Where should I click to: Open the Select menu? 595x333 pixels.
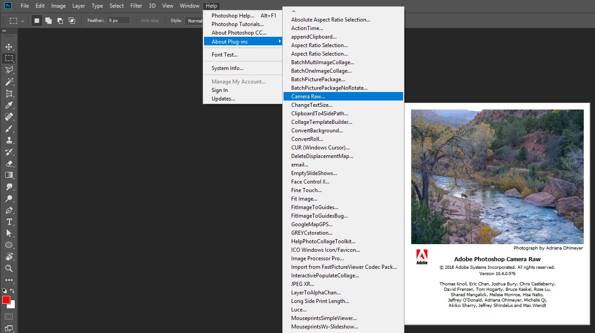(x=116, y=6)
